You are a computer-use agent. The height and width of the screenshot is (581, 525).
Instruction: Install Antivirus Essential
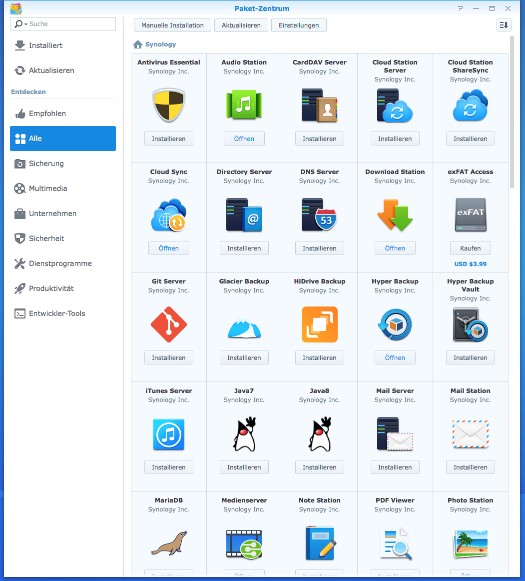pyautogui.click(x=169, y=138)
